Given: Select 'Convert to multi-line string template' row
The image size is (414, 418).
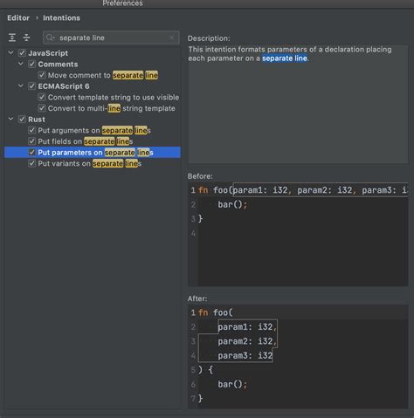Looking at the screenshot, I should point(112,108).
